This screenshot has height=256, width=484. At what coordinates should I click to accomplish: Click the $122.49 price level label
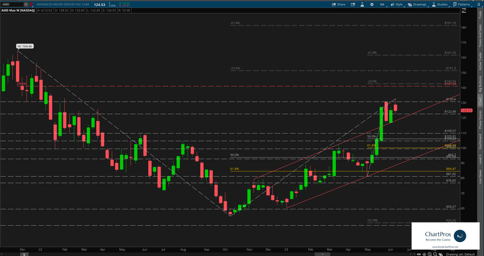tap(450, 111)
